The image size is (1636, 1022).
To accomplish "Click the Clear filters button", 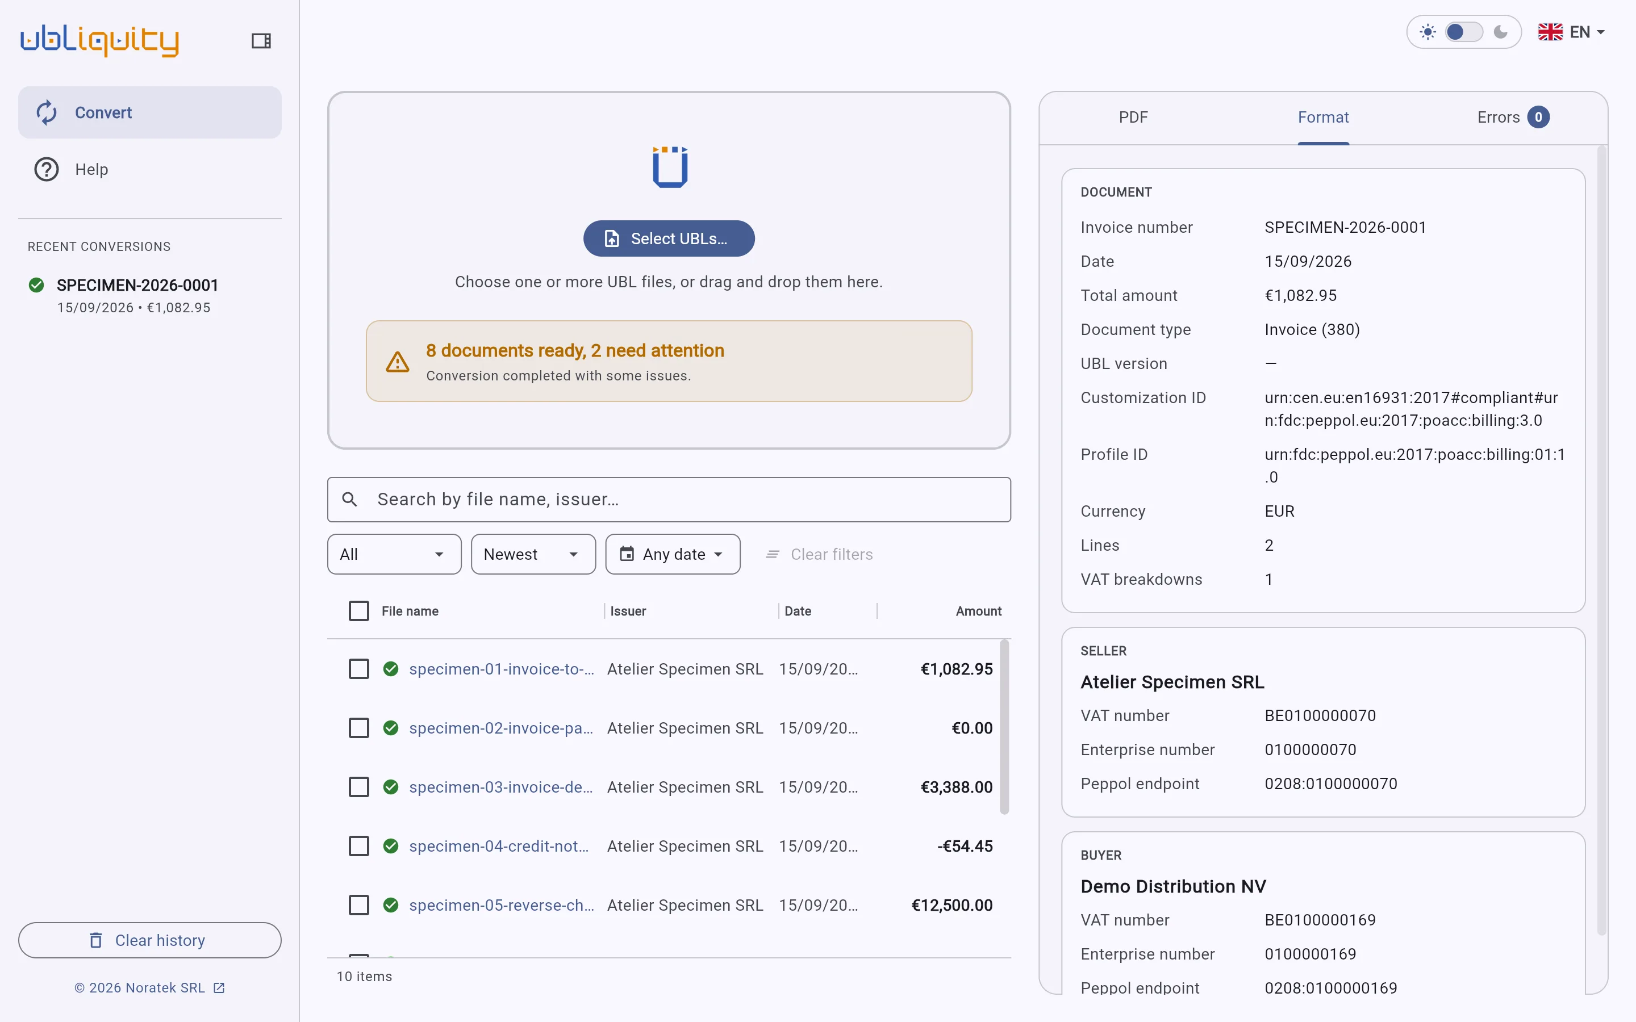I will [819, 554].
